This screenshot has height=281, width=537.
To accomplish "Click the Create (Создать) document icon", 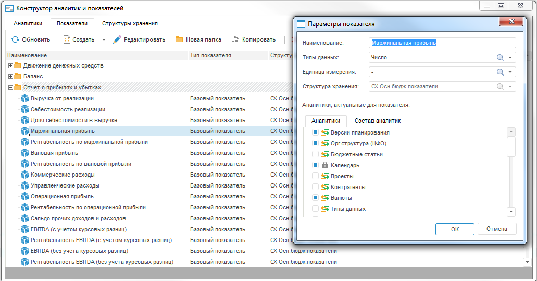I will click(x=67, y=39).
